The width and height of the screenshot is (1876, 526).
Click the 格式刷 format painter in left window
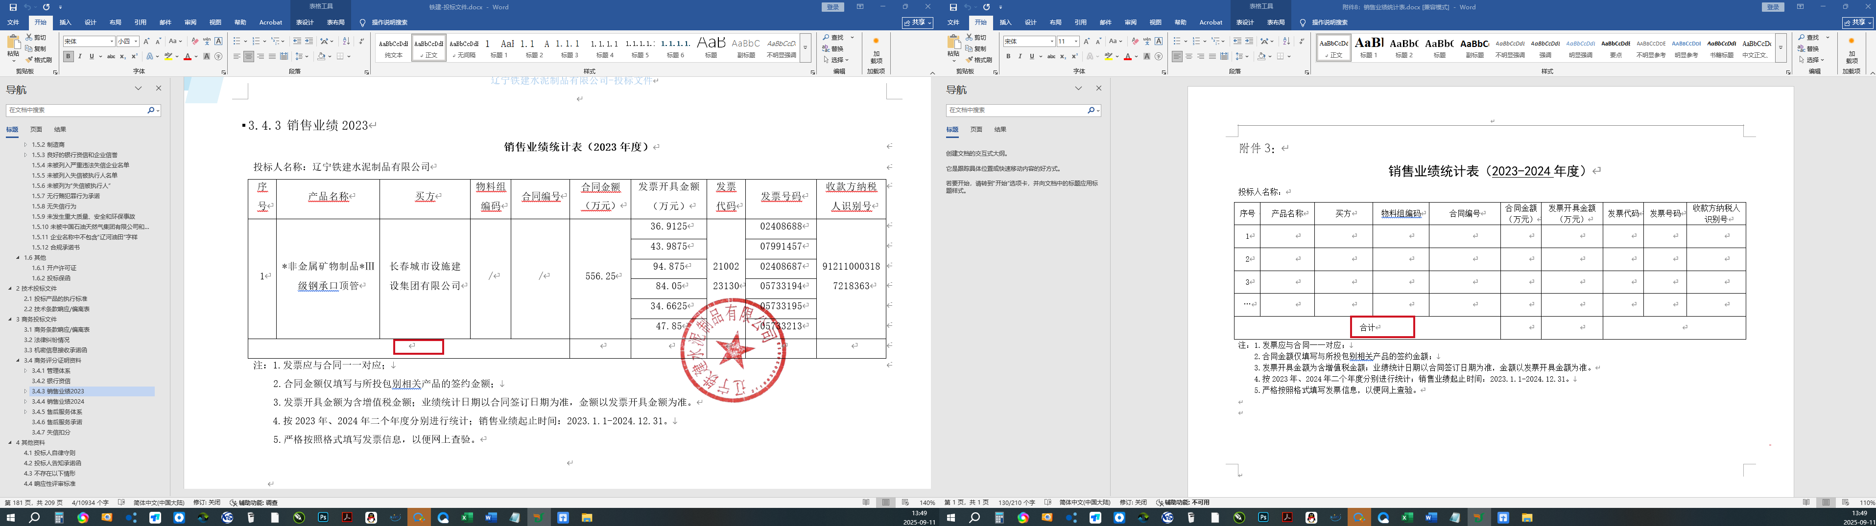click(x=39, y=60)
